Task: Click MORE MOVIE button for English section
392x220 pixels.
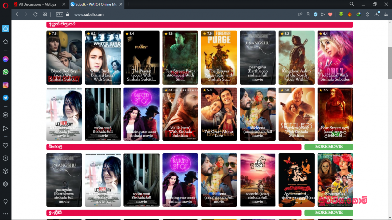Action: (x=328, y=213)
